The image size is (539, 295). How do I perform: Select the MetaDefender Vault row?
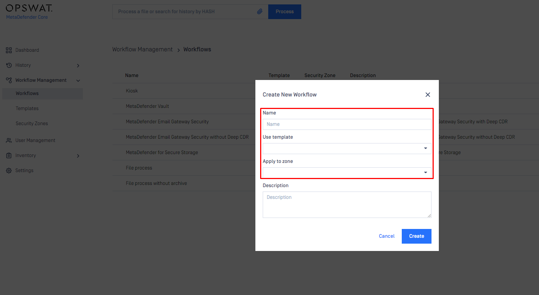[x=148, y=106]
